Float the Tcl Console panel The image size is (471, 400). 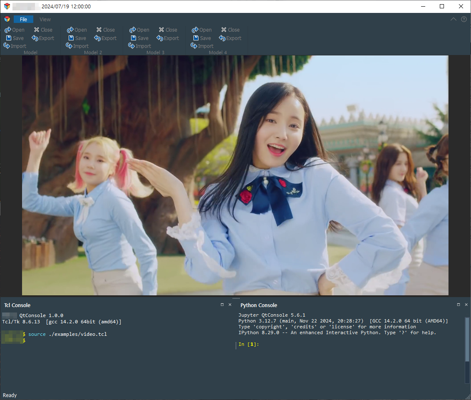pos(222,305)
